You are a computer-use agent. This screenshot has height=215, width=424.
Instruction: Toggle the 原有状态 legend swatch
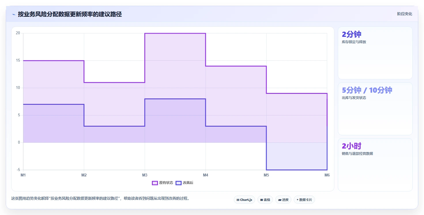coord(155,183)
